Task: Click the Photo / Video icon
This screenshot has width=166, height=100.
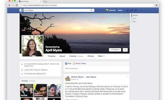Action: coord(74,63)
